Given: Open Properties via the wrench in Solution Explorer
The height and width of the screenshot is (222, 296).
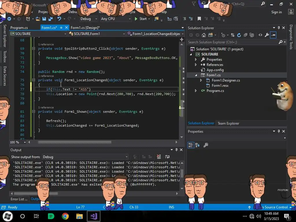Looking at the screenshot, I should pyautogui.click(x=267, y=35).
